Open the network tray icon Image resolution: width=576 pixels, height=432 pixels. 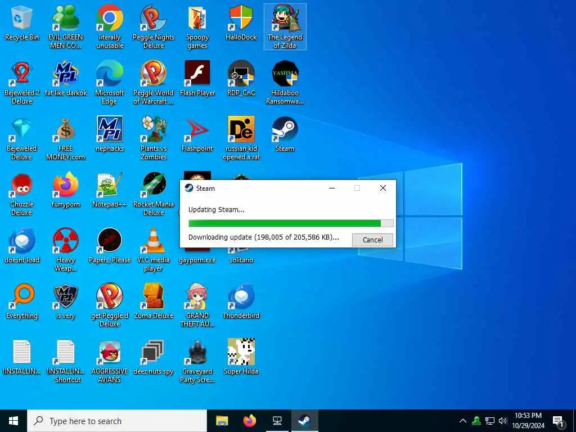(490, 421)
